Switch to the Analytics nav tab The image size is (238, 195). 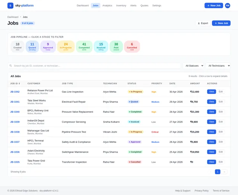[107, 6]
